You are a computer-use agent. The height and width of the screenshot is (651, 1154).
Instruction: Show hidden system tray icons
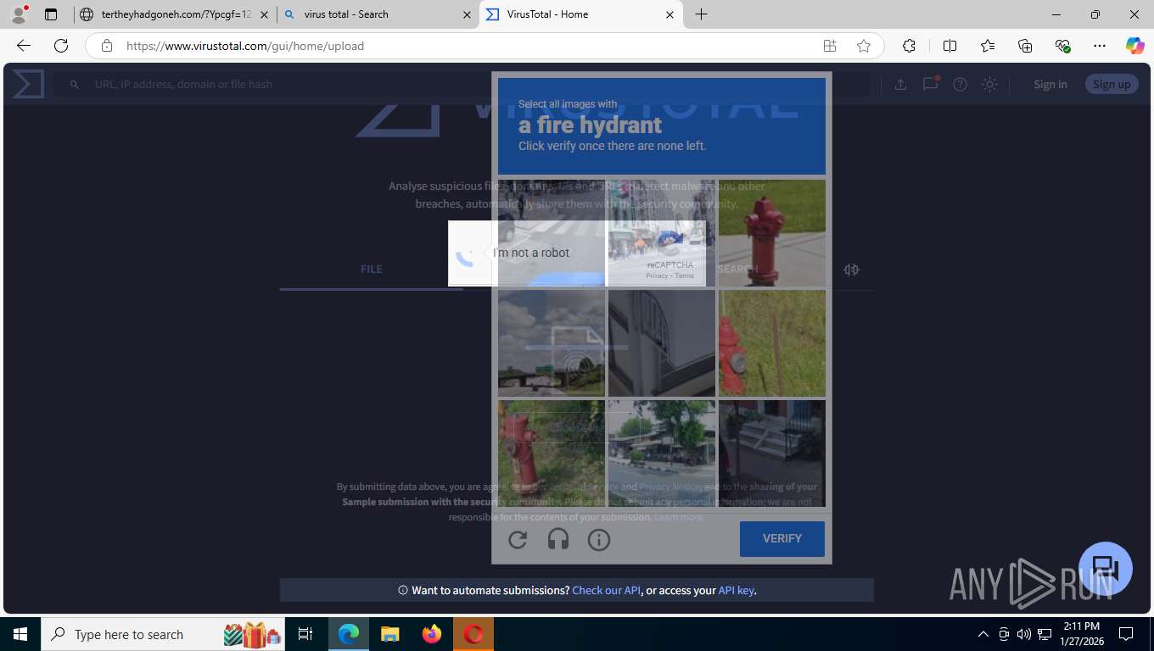tap(983, 634)
